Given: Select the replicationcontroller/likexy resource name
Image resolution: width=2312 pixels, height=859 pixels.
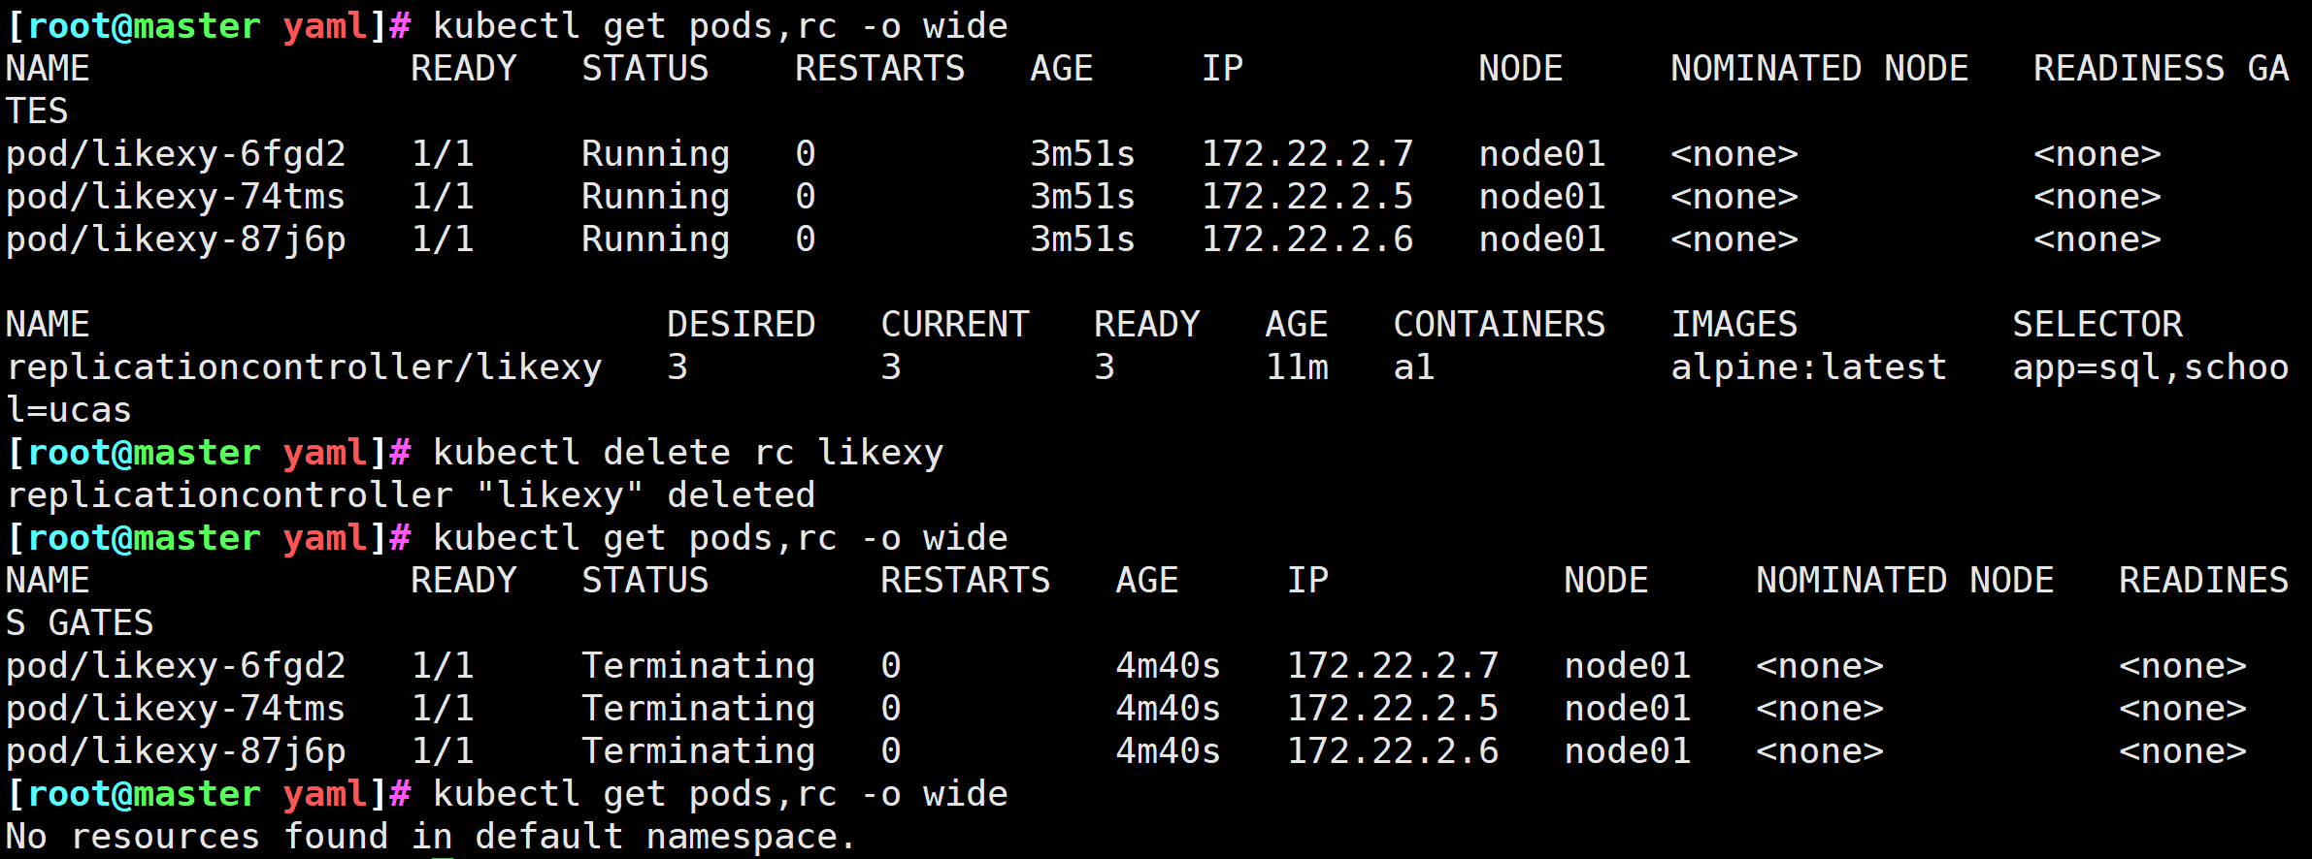Looking at the screenshot, I should [304, 367].
